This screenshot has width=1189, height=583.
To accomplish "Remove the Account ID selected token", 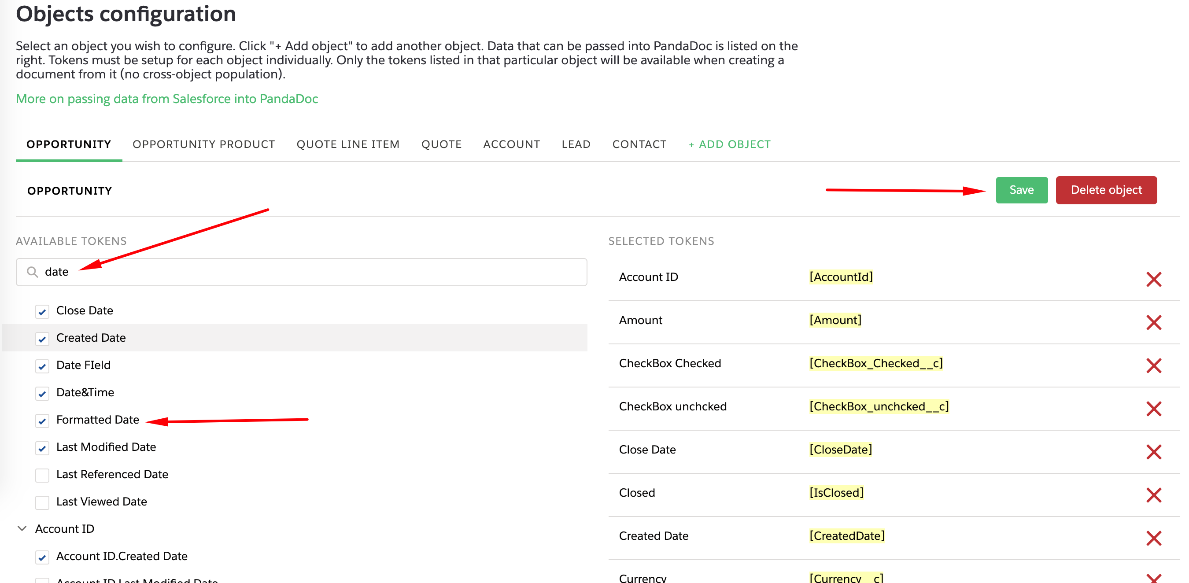I will pyautogui.click(x=1153, y=279).
